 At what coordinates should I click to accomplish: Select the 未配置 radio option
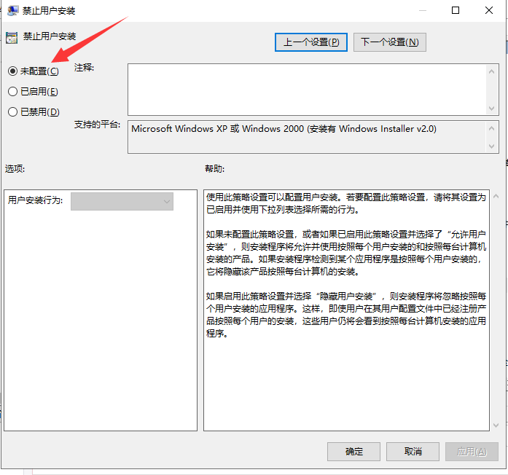12,71
